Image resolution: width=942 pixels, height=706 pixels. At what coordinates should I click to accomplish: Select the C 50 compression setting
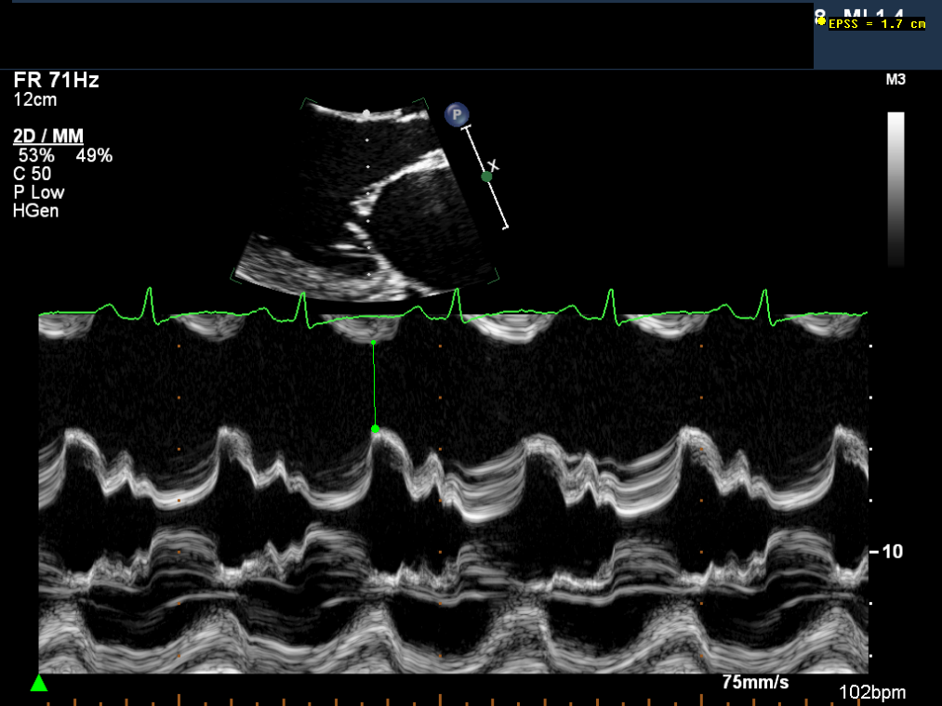coord(33,174)
